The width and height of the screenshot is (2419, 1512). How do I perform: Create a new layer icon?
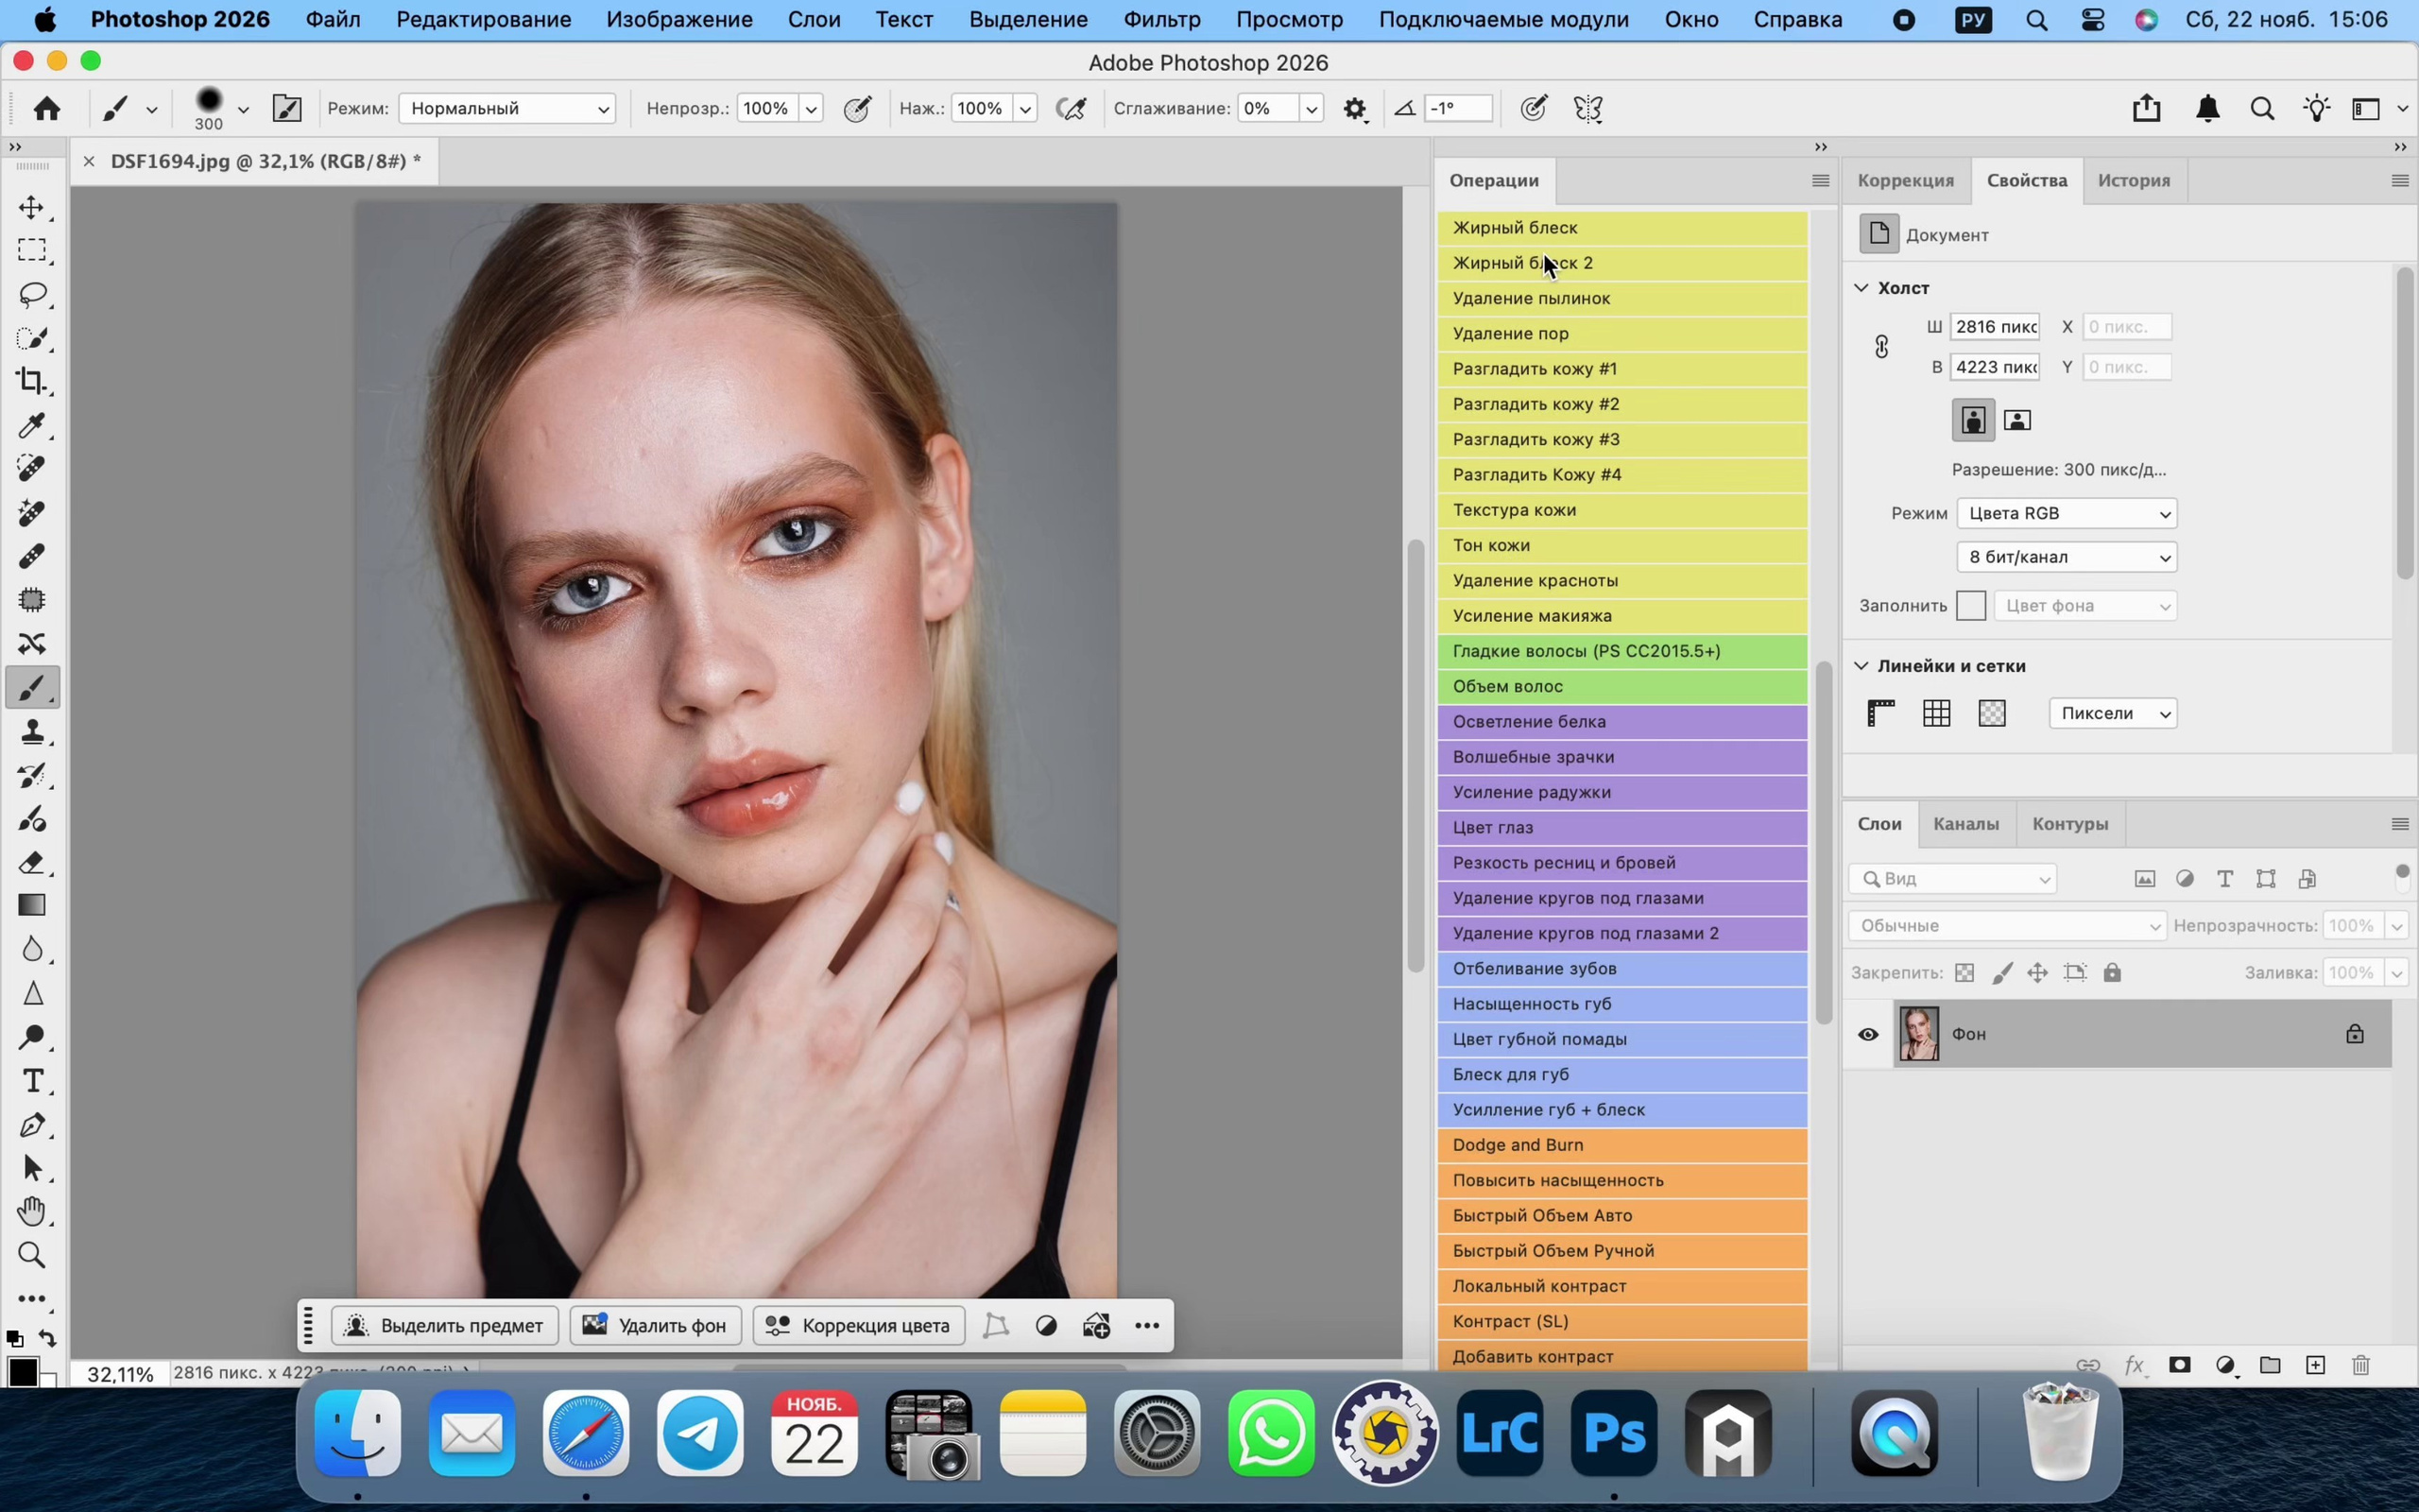pyautogui.click(x=2315, y=1365)
